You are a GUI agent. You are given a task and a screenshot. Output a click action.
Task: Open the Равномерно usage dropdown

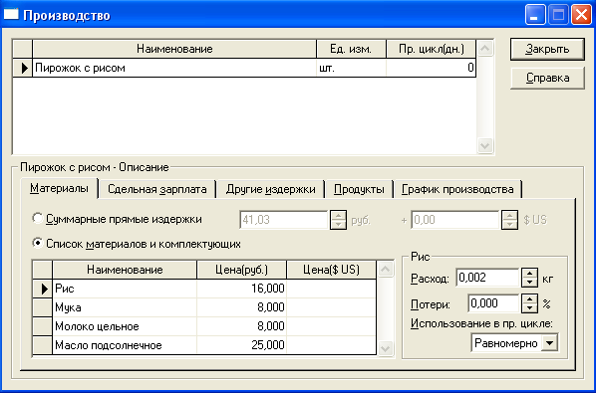pos(549,343)
